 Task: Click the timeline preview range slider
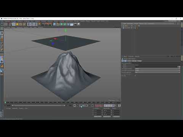39,105
